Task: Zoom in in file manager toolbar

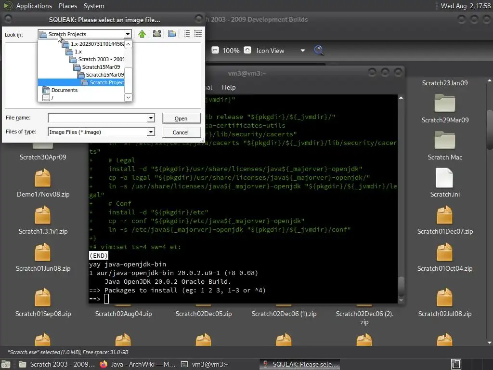Action: point(247,50)
